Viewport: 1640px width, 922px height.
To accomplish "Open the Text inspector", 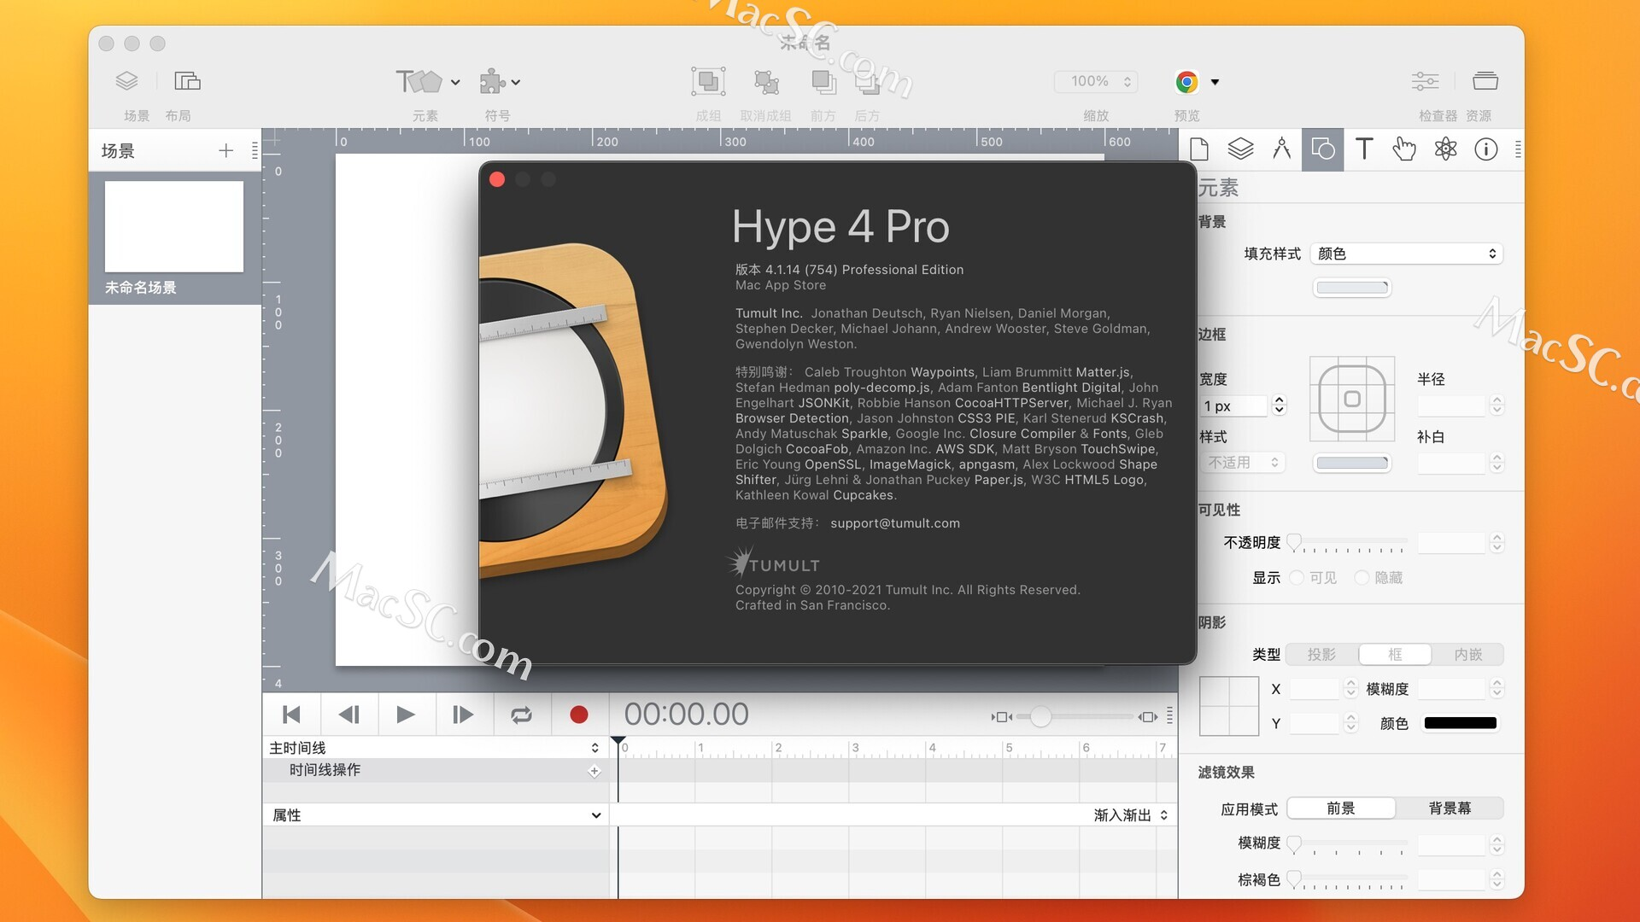I will tap(1364, 149).
